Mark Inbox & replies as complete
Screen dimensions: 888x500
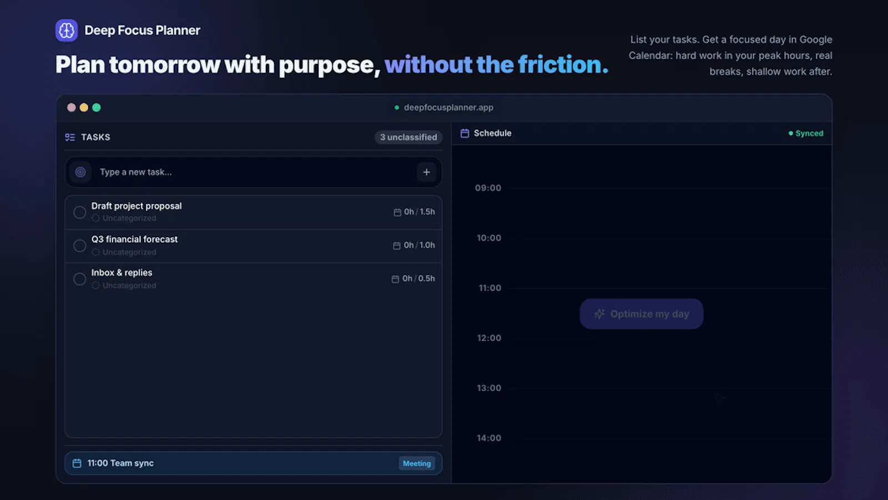pyautogui.click(x=80, y=279)
